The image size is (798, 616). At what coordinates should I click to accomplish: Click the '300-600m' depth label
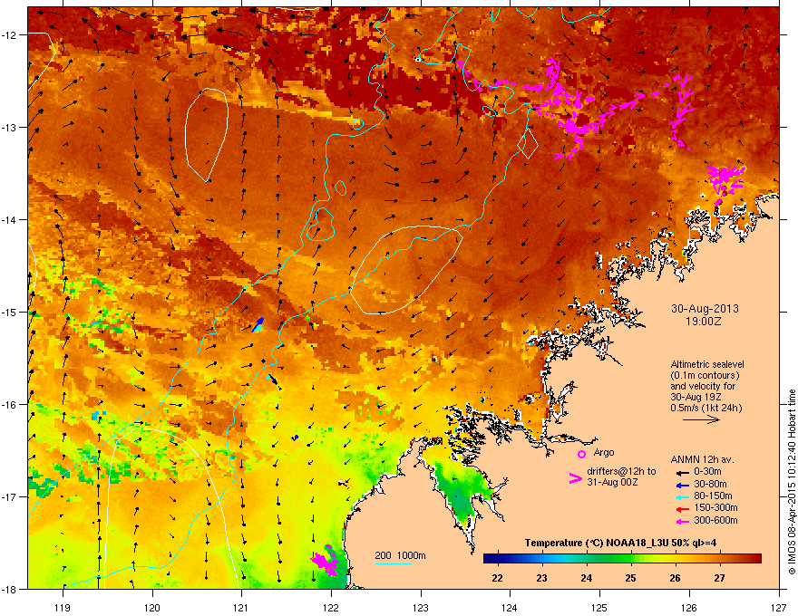point(715,521)
